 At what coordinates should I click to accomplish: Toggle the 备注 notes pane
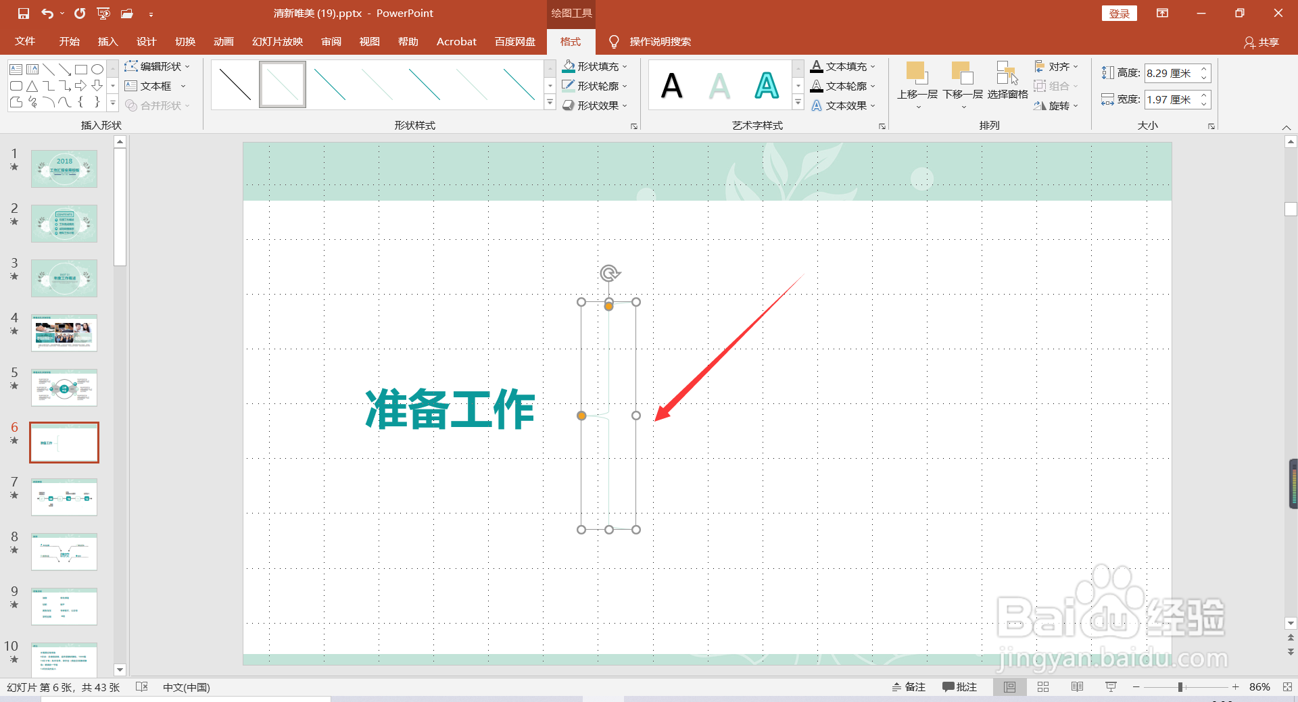(909, 686)
